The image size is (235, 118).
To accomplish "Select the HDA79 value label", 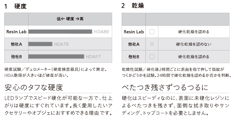I will pyautogui.click(x=61, y=44).
